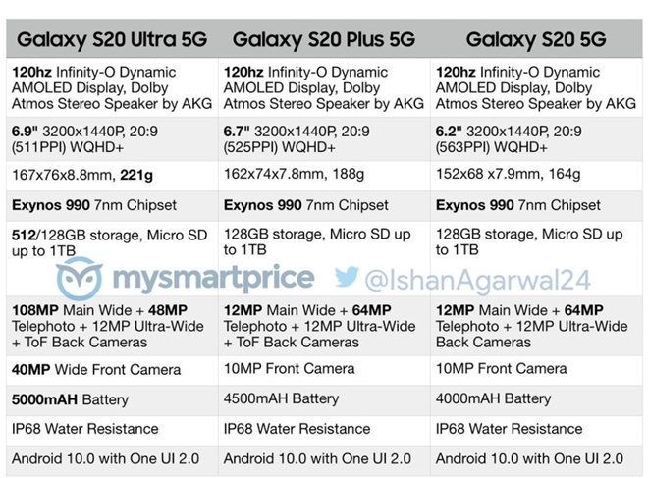Click the 162x74x7.8mm, 188g dimensions cell
The height and width of the screenshot is (478, 648).
point(324,175)
